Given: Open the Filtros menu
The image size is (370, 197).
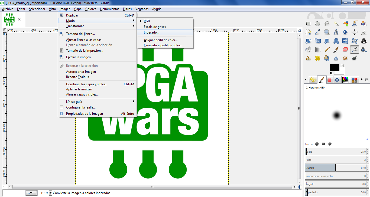Looking at the screenshot, I should point(127,9).
